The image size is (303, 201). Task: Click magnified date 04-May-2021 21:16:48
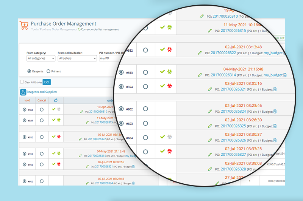pyautogui.click(x=243, y=69)
